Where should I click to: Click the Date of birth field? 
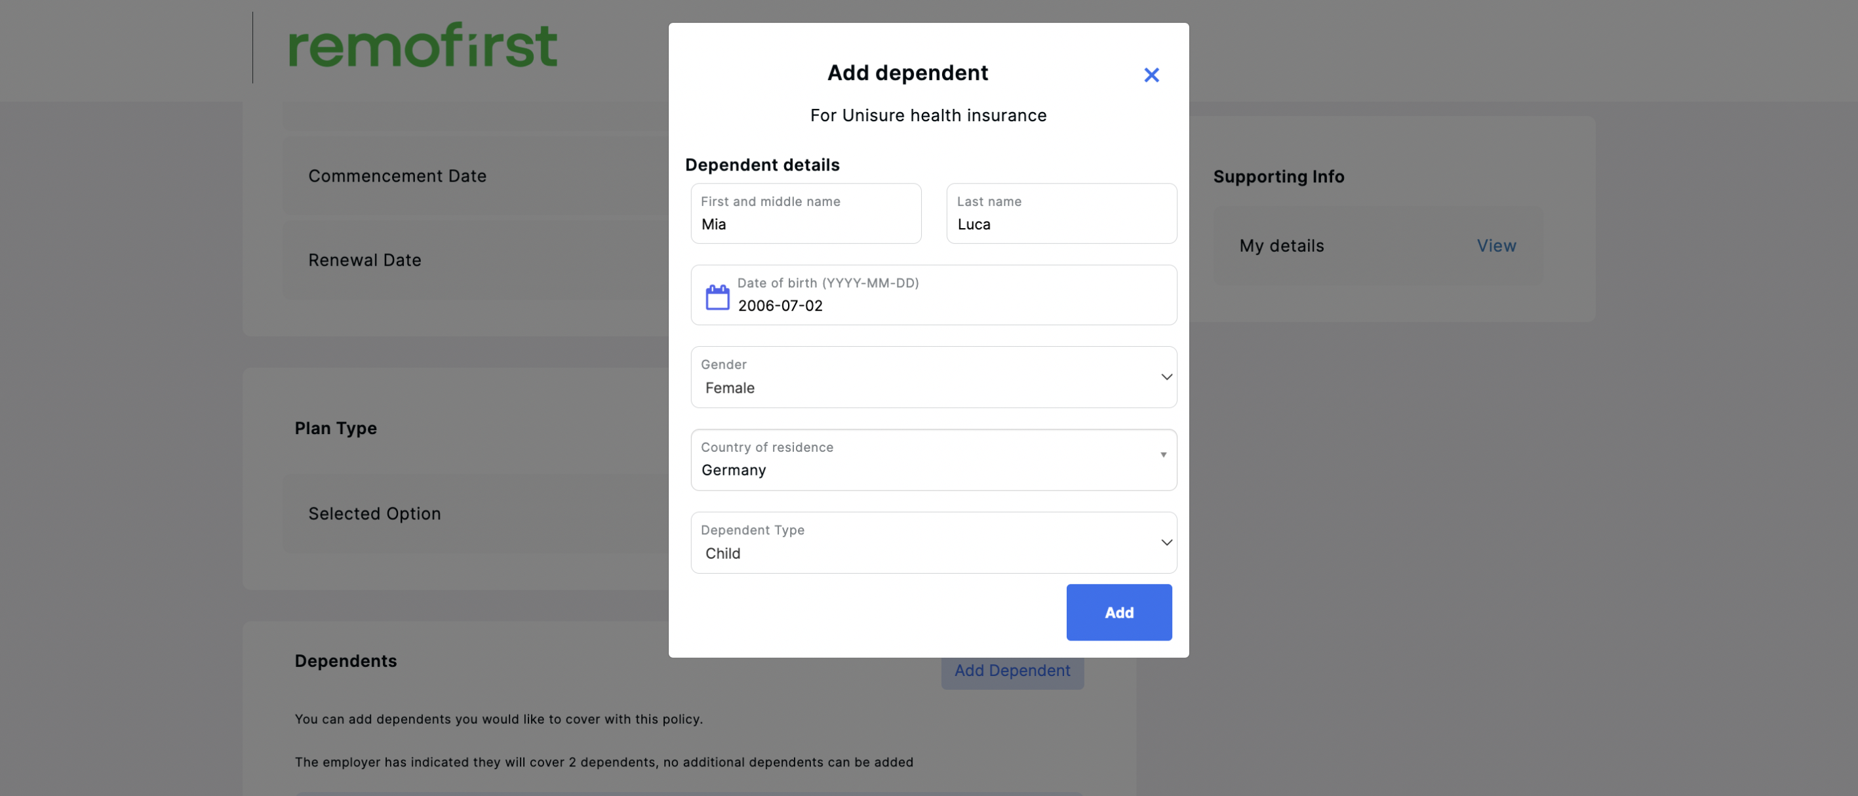point(934,294)
